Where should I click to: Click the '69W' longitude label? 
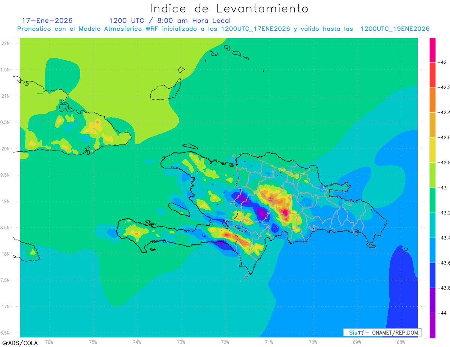357,342
